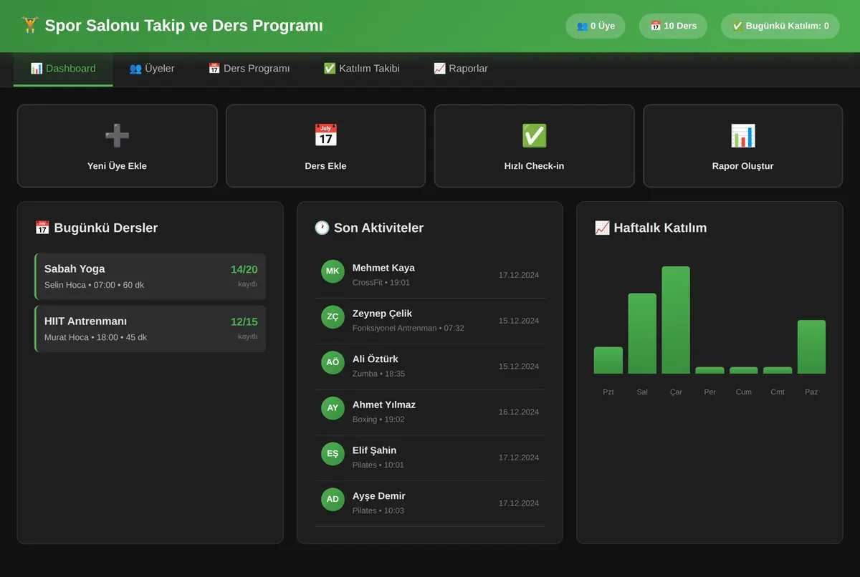
Task: Click the green checkmark icon for Hızlı Check-in
Action: tap(534, 135)
